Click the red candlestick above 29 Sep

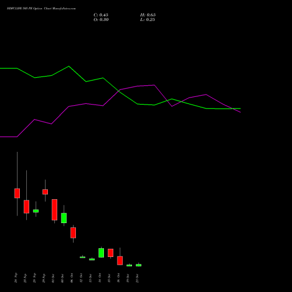coord(45,192)
